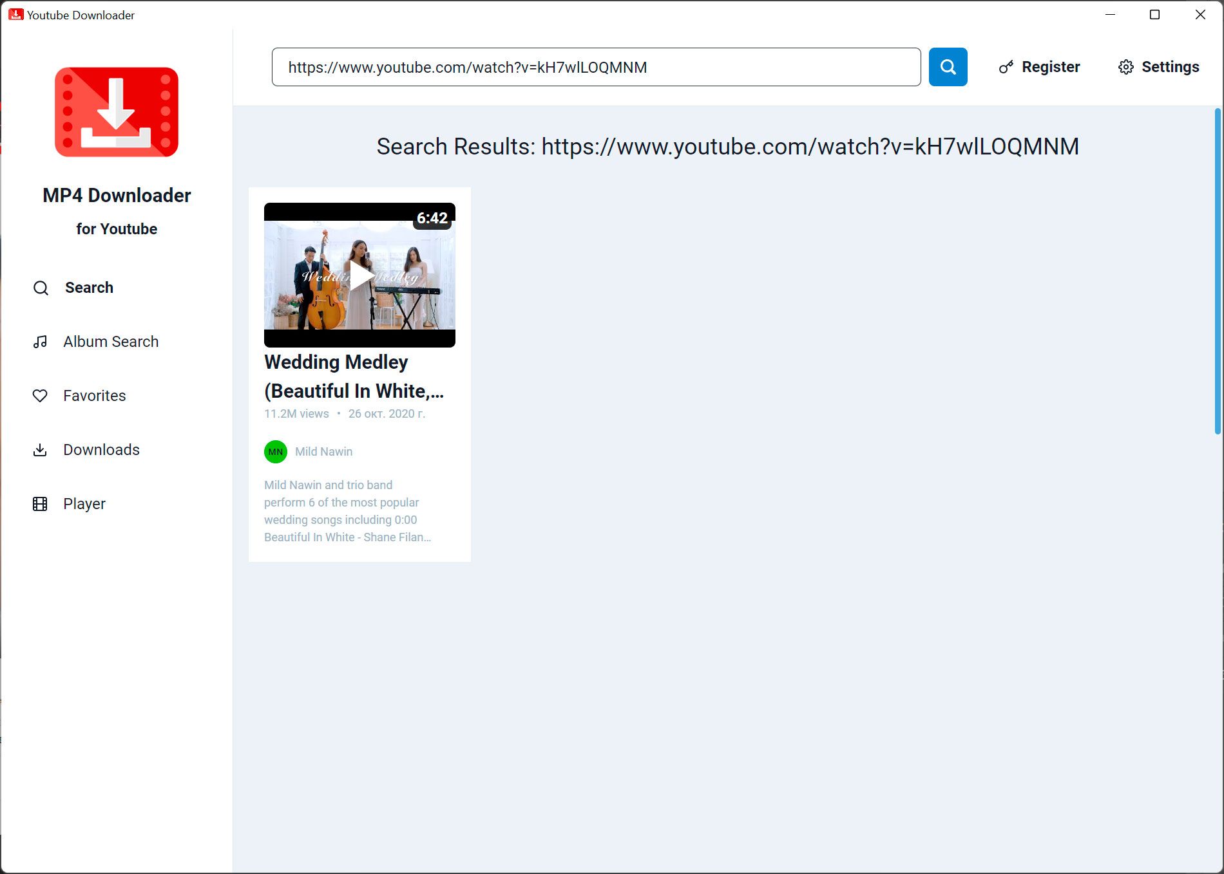
Task: Switch to the Search sidebar item
Action: pos(89,288)
